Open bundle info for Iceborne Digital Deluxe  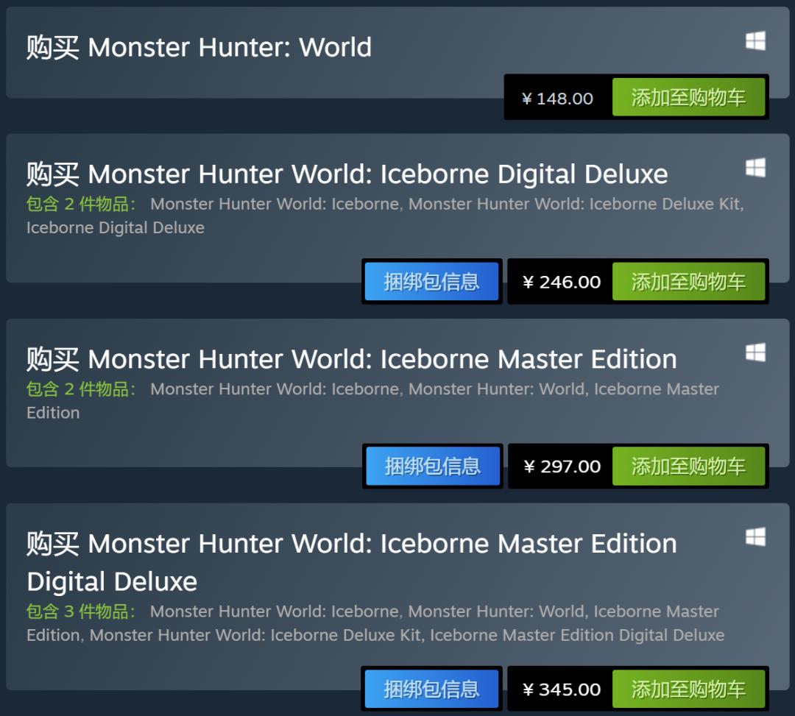[432, 282]
